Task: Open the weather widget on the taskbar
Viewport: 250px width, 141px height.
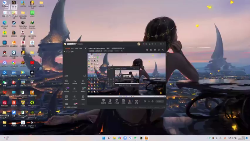Action: [x=7, y=138]
